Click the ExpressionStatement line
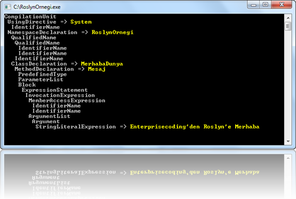Image resolution: width=296 pixels, height=199 pixels. (55, 90)
